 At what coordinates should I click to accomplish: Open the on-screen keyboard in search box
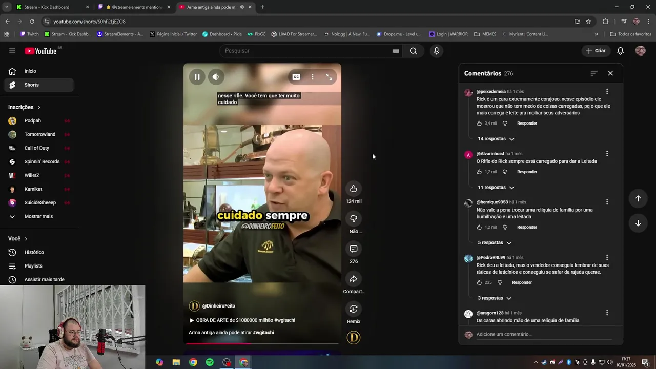pos(396,51)
